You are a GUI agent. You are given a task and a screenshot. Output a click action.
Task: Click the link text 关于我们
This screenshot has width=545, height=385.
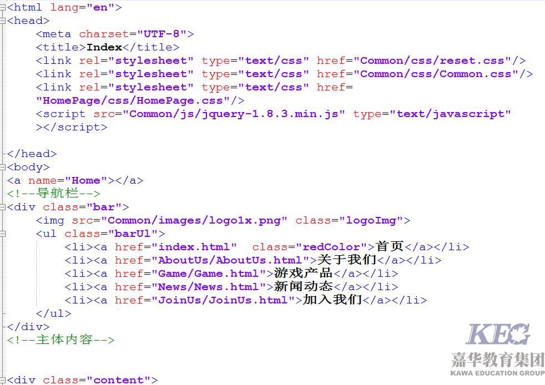[x=347, y=260]
